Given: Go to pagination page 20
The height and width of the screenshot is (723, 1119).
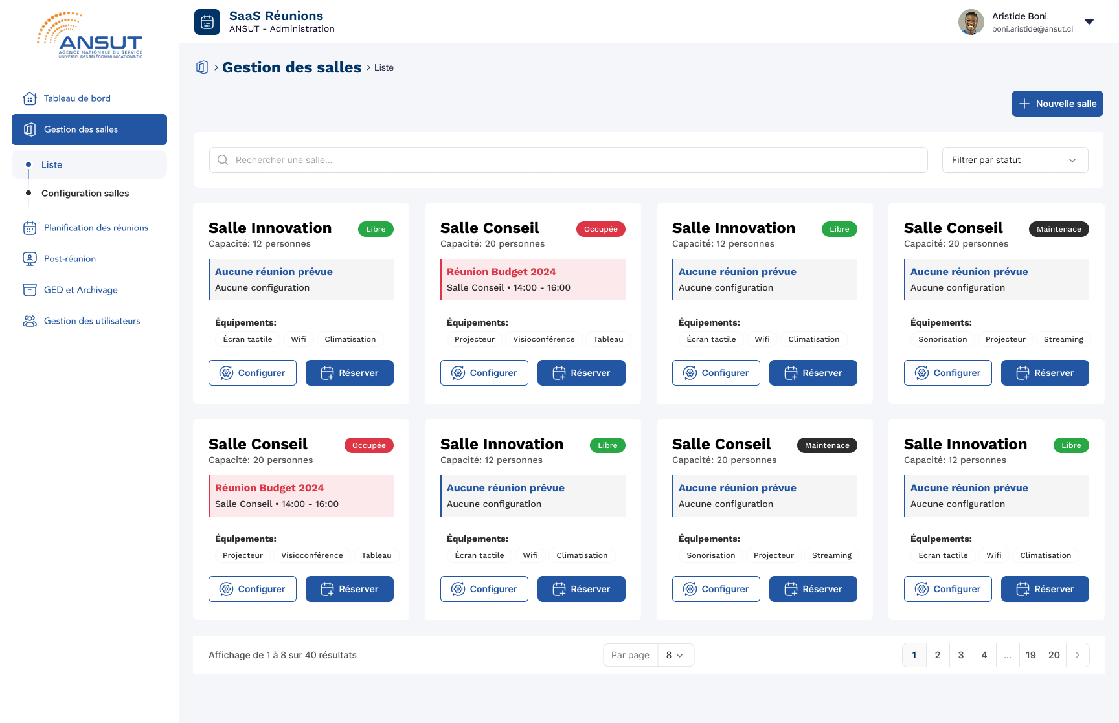Looking at the screenshot, I should point(1054,655).
